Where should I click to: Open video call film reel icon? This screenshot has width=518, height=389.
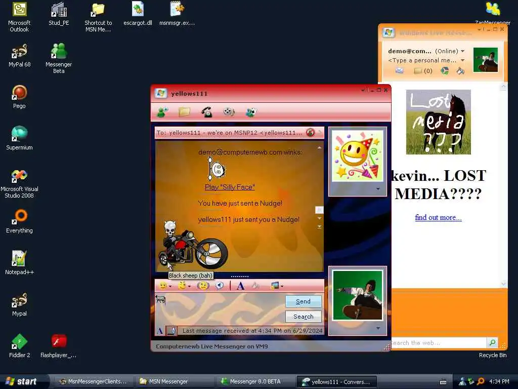[x=229, y=112]
